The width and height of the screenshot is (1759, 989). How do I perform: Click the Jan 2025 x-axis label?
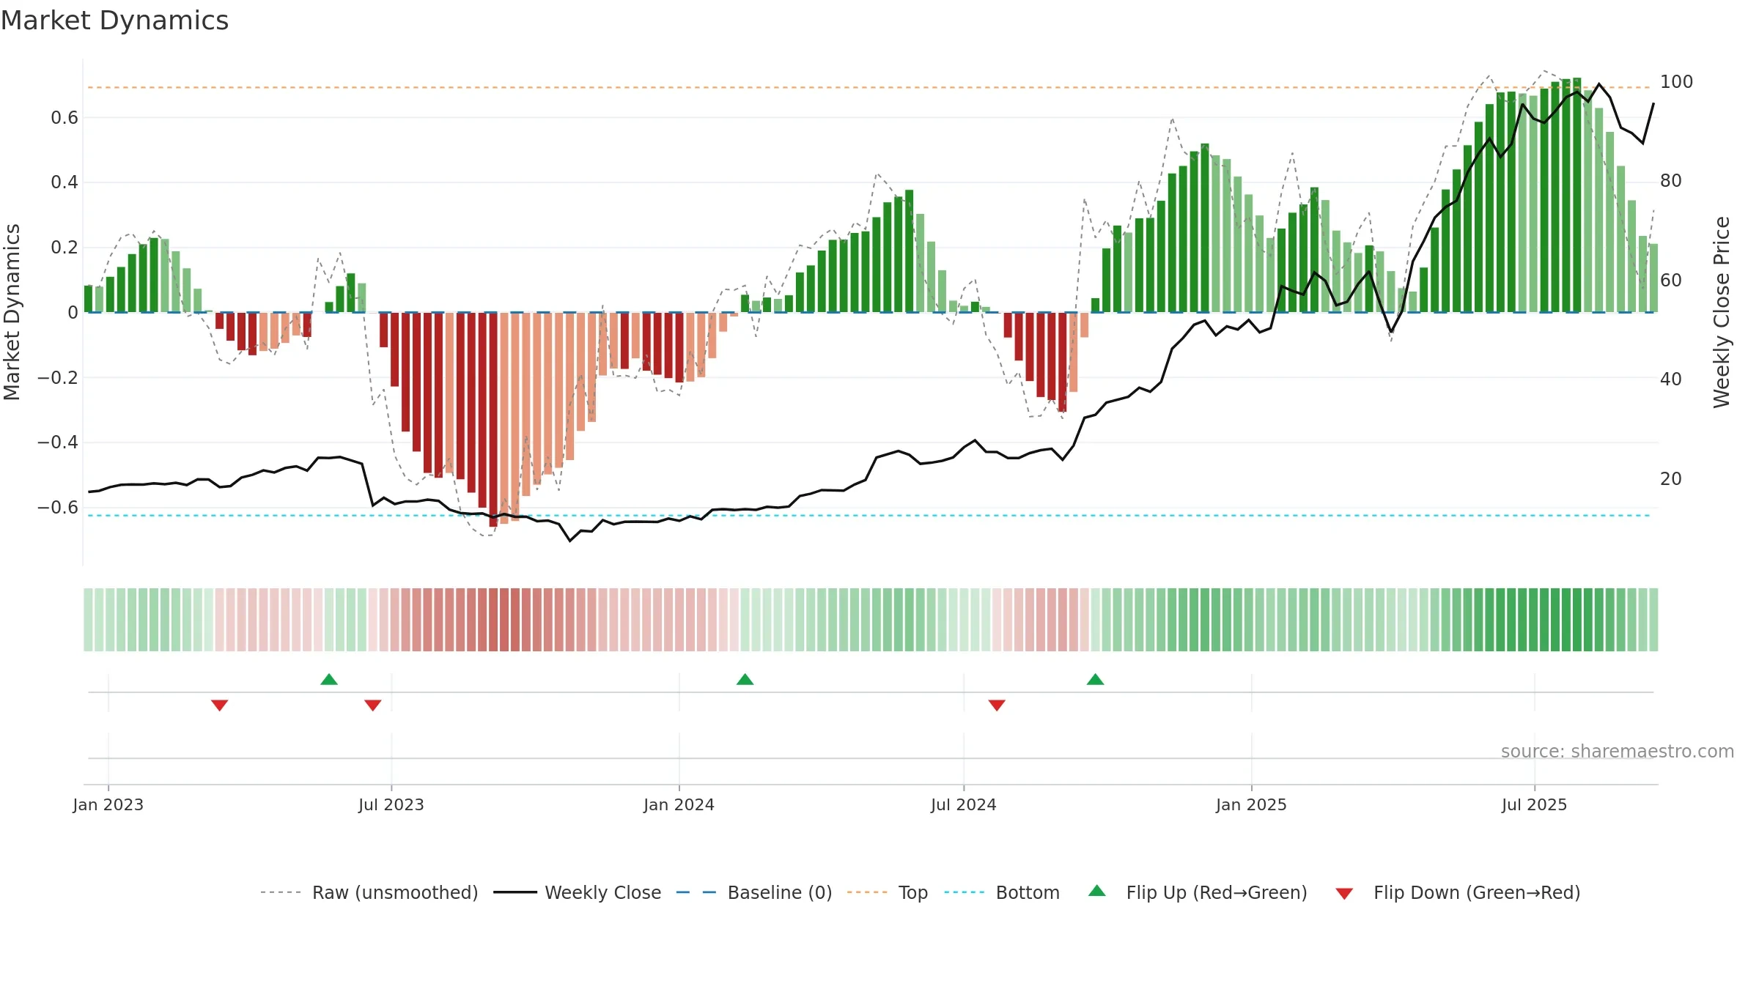coord(1251,804)
